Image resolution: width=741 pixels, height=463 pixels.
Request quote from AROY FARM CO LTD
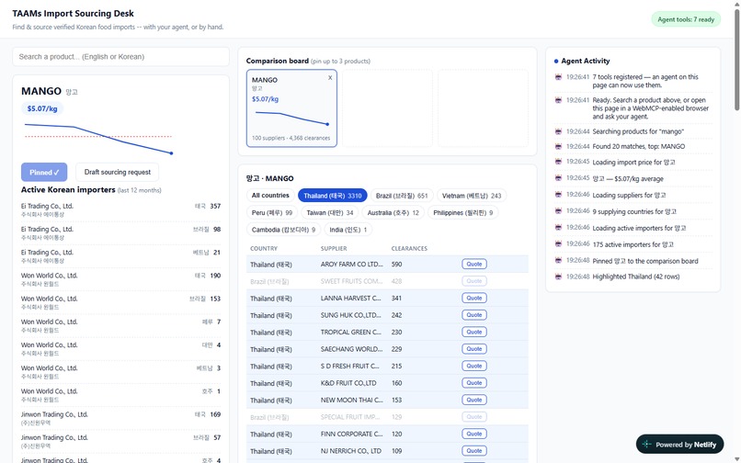pyautogui.click(x=474, y=264)
